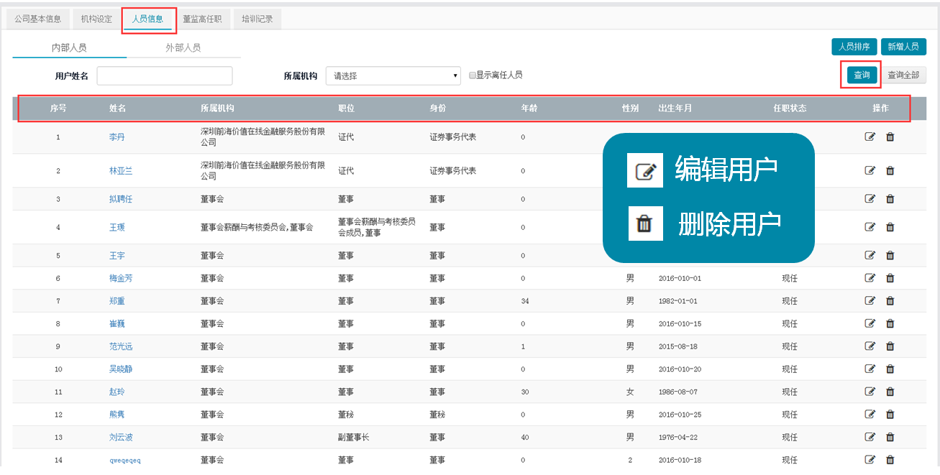Add a person with 新增人员
The width and height of the screenshot is (940, 475).
click(x=903, y=47)
